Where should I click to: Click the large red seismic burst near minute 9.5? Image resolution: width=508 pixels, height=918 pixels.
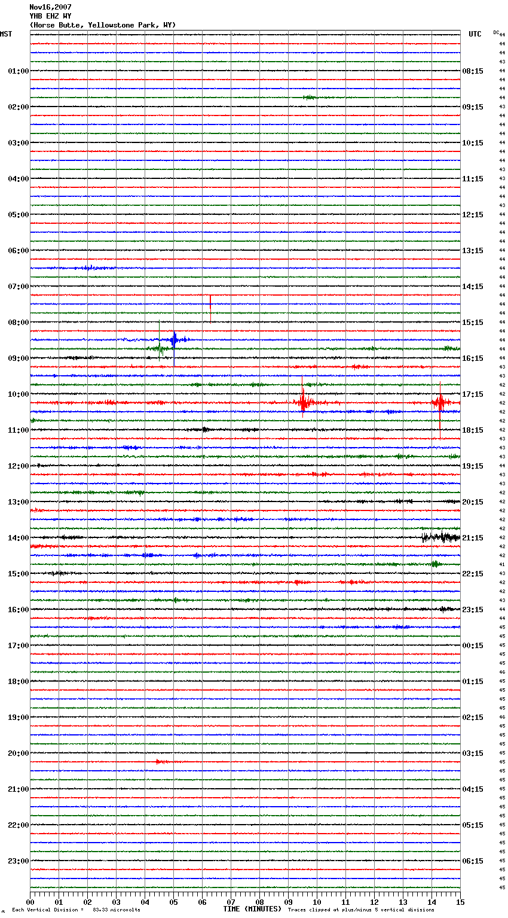coord(303,402)
